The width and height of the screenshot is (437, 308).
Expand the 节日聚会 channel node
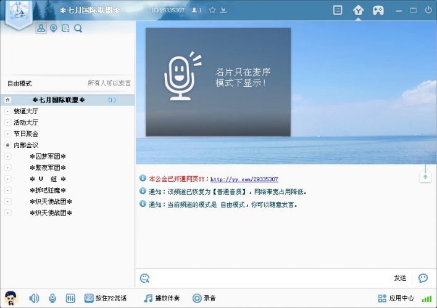(7, 134)
